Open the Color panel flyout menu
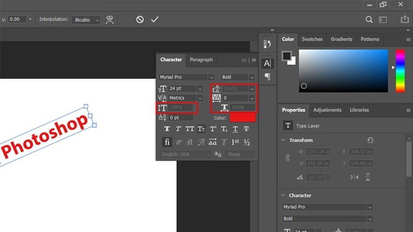Image resolution: width=413 pixels, height=232 pixels. tap(408, 40)
